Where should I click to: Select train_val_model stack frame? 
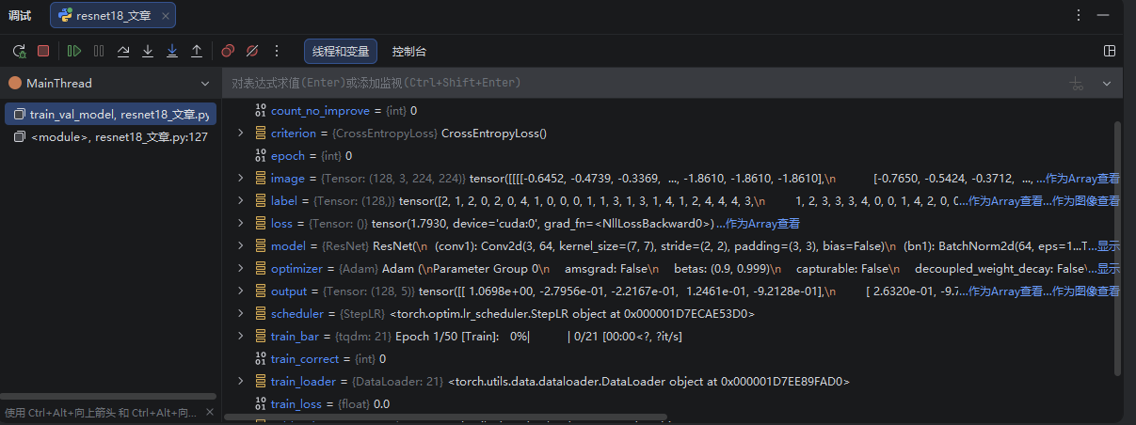click(111, 114)
